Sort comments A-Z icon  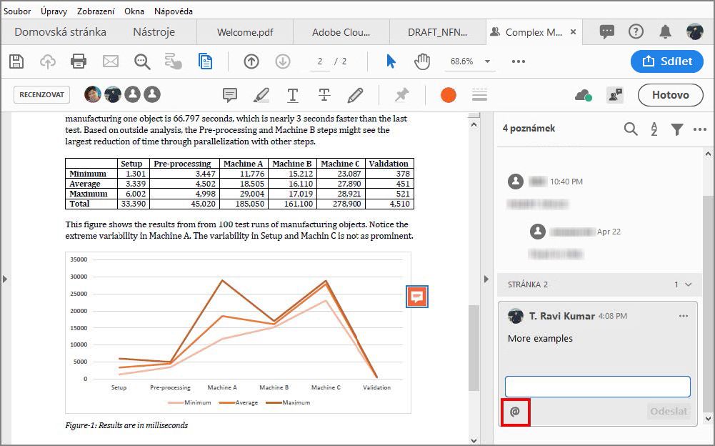click(654, 129)
